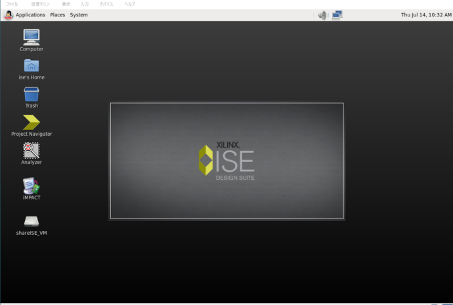Open the System menu
This screenshot has width=453, height=305.
tap(79, 15)
